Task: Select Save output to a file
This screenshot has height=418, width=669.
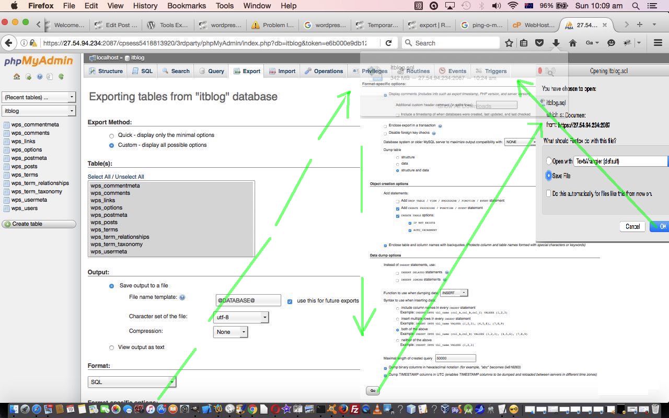Action: coord(111,286)
